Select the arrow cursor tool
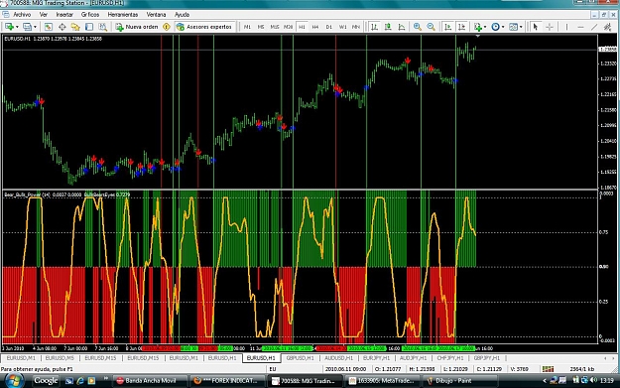Viewport: 620px width, 388px height. [536, 27]
